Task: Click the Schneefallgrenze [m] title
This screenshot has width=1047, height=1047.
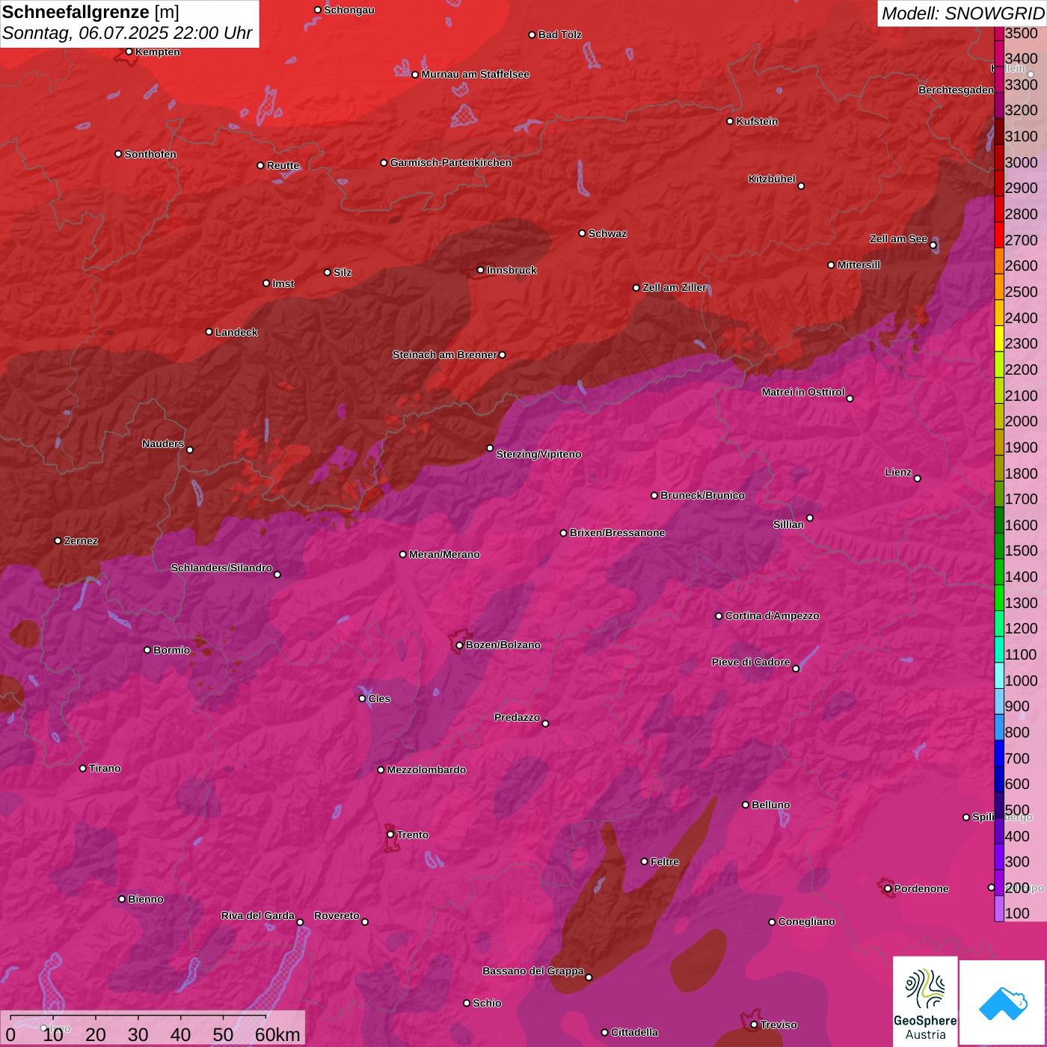Action: [90, 12]
